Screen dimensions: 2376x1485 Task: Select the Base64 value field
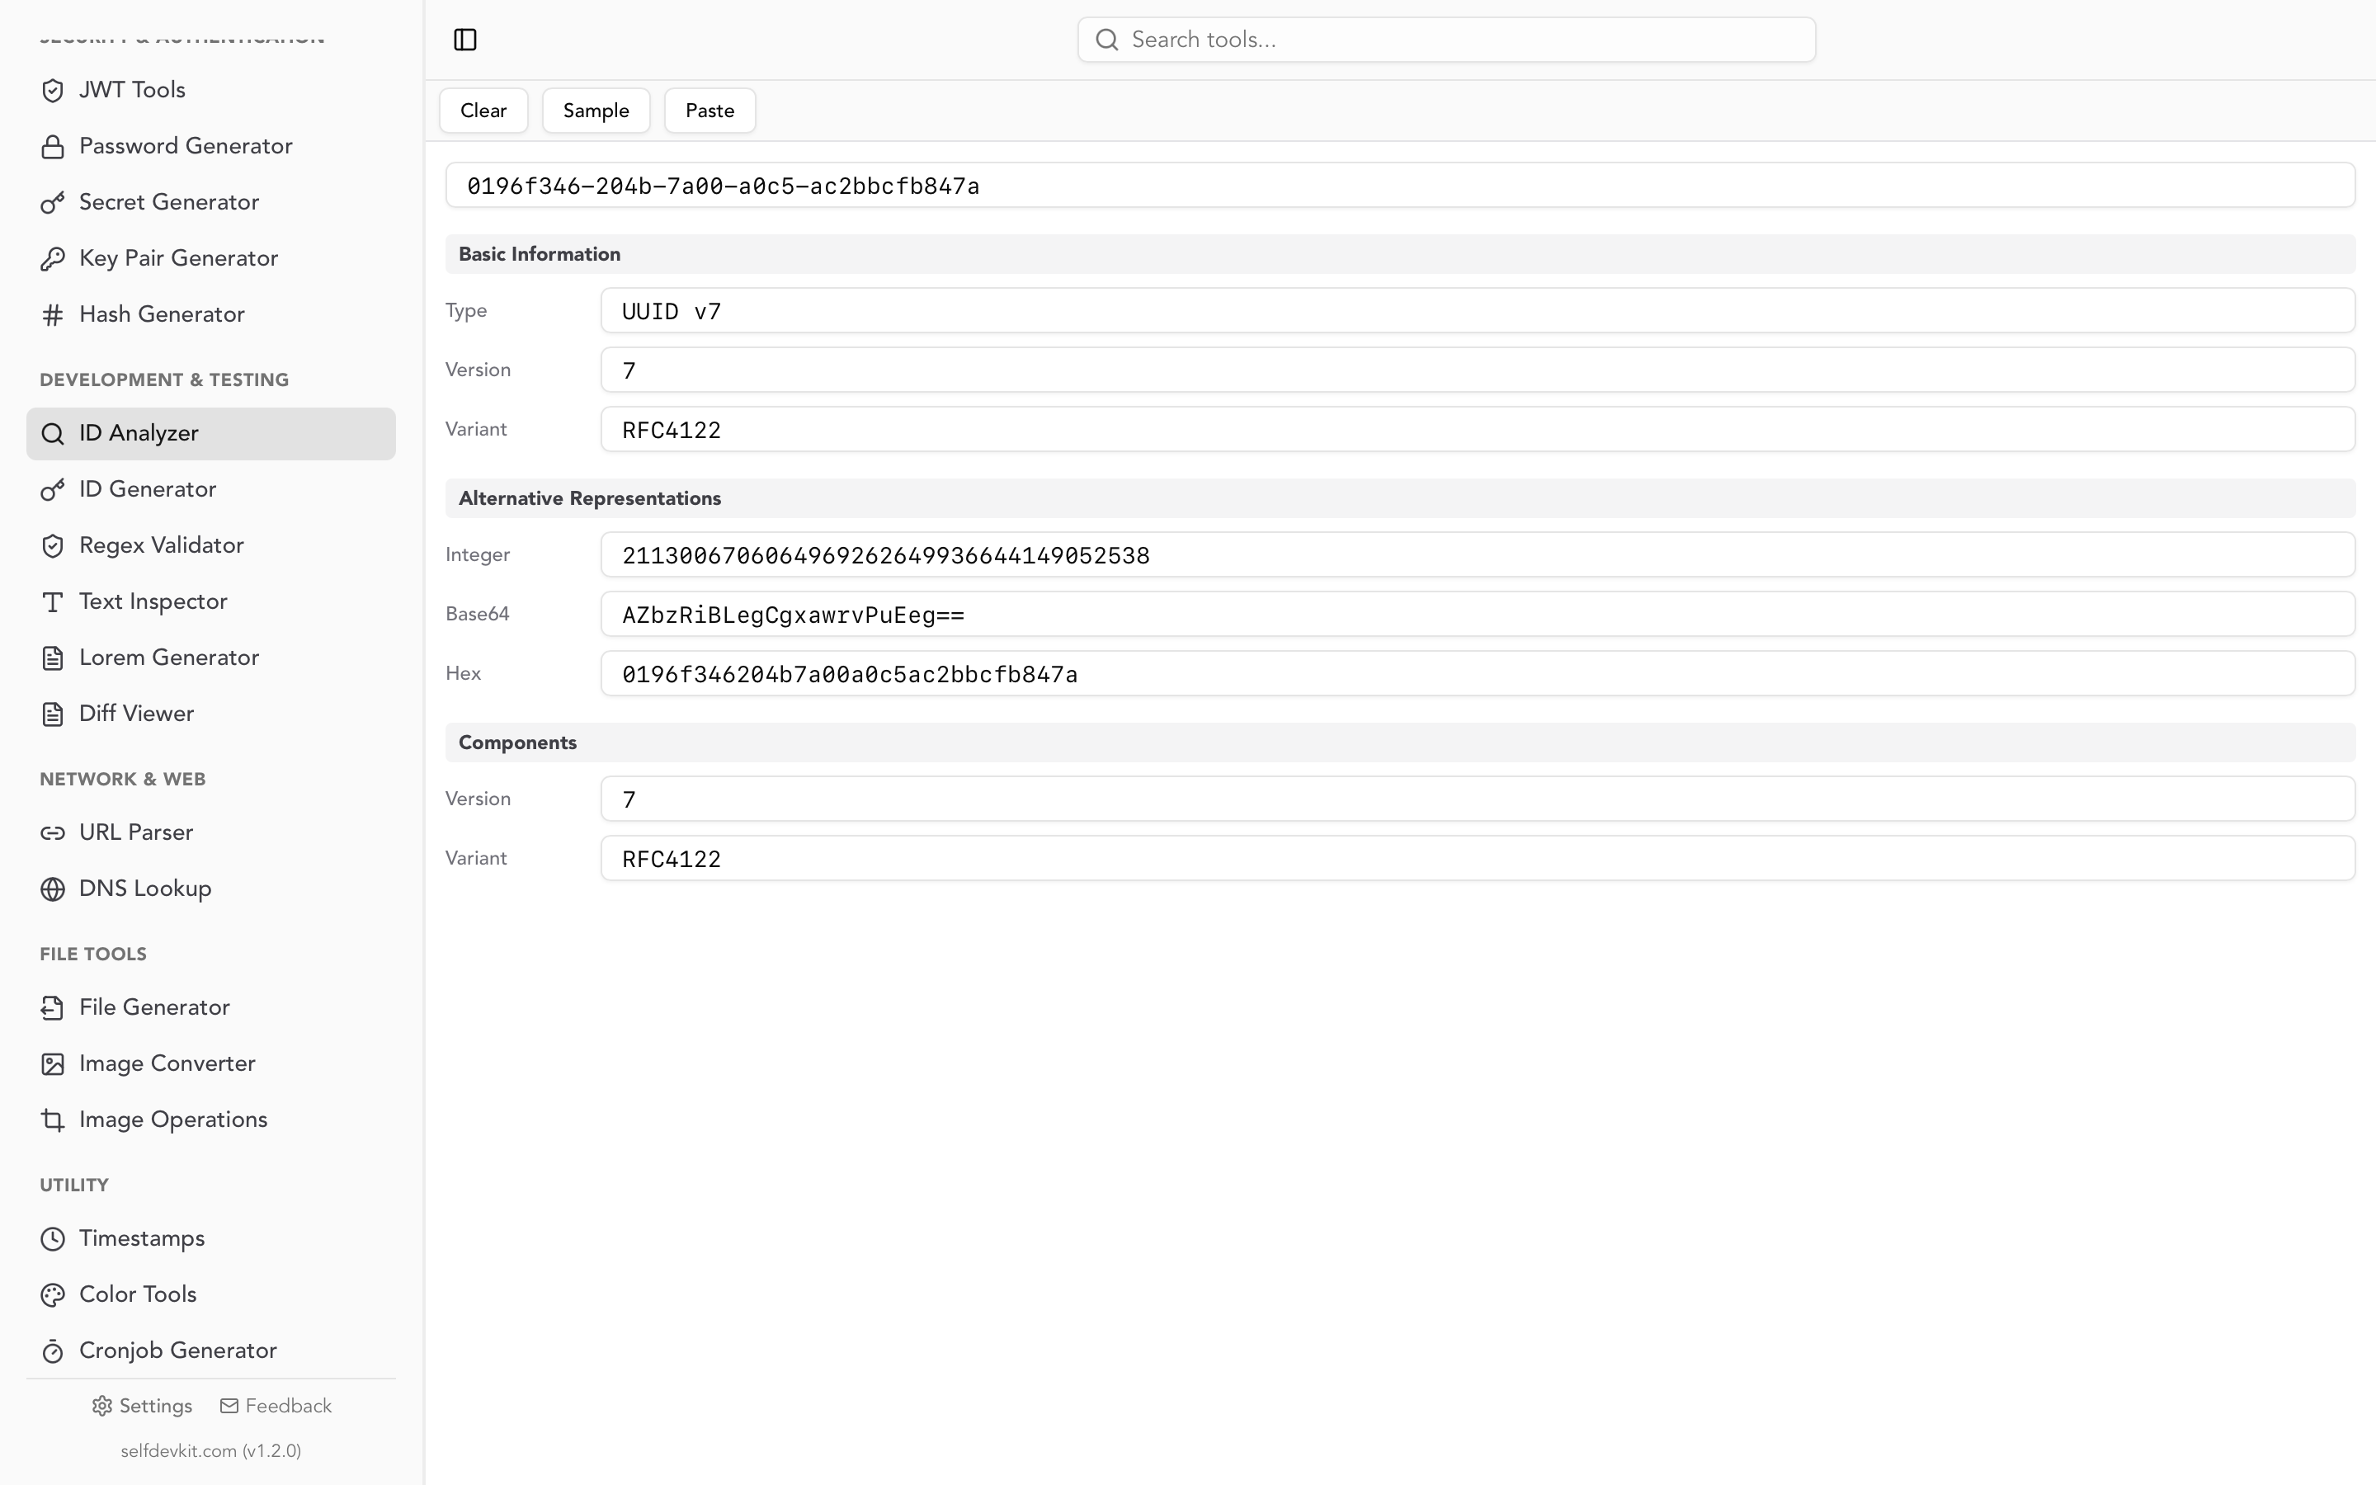pyautogui.click(x=1478, y=614)
